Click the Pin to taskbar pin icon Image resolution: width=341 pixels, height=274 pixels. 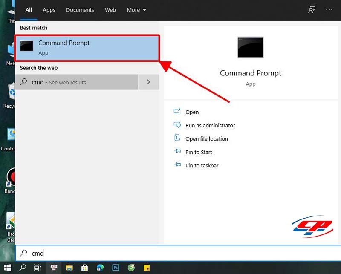pyautogui.click(x=177, y=164)
